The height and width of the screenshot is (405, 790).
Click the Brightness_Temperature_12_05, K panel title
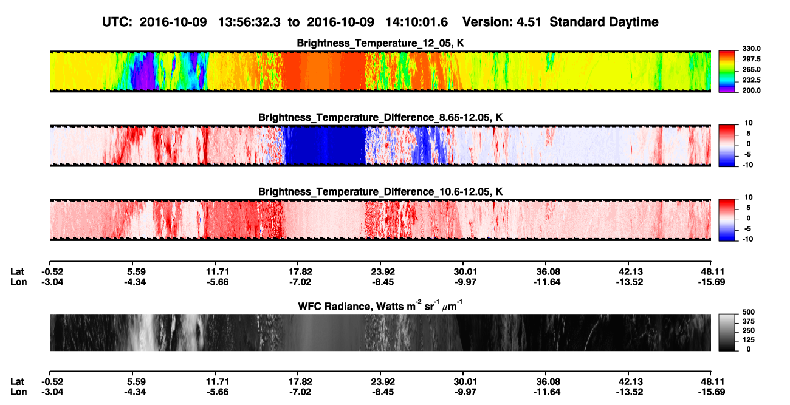coord(380,43)
